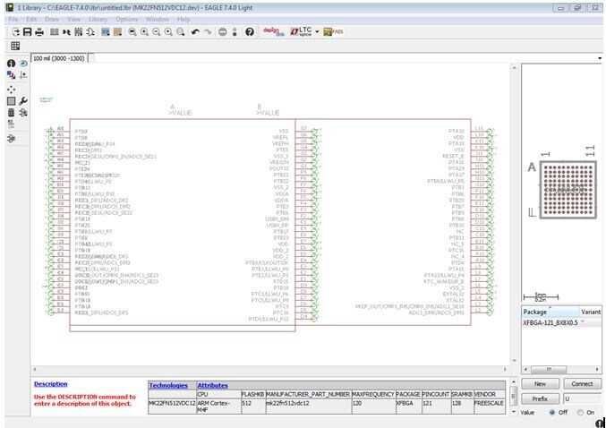Toggle the Show eye icon in sidebar
Screen dimensions: 606x428
point(22,64)
